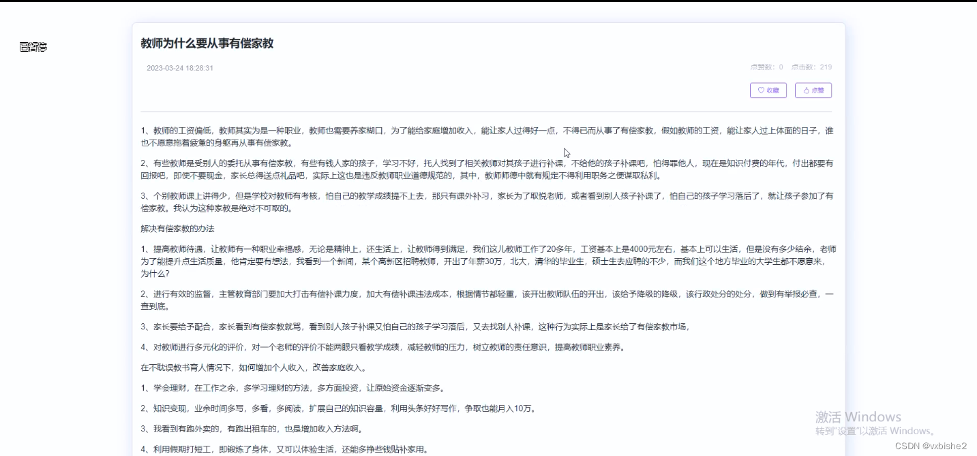The height and width of the screenshot is (456, 977).
Task: Click the 点赞 like button
Action: 813,90
